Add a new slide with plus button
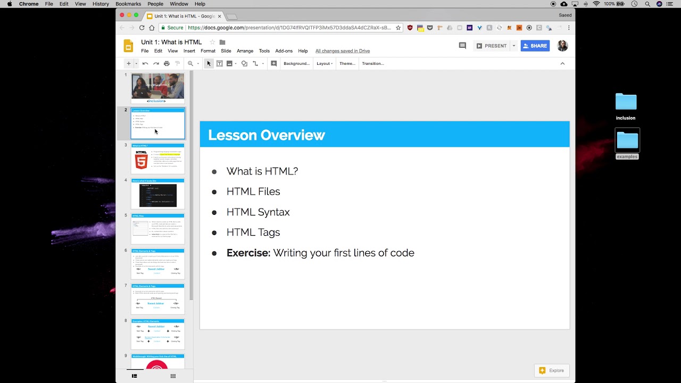Screen dimensions: 681x383 [x=128, y=63]
